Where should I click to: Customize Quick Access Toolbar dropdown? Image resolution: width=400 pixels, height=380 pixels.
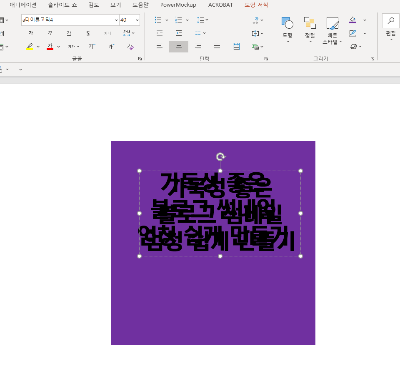coord(21,69)
